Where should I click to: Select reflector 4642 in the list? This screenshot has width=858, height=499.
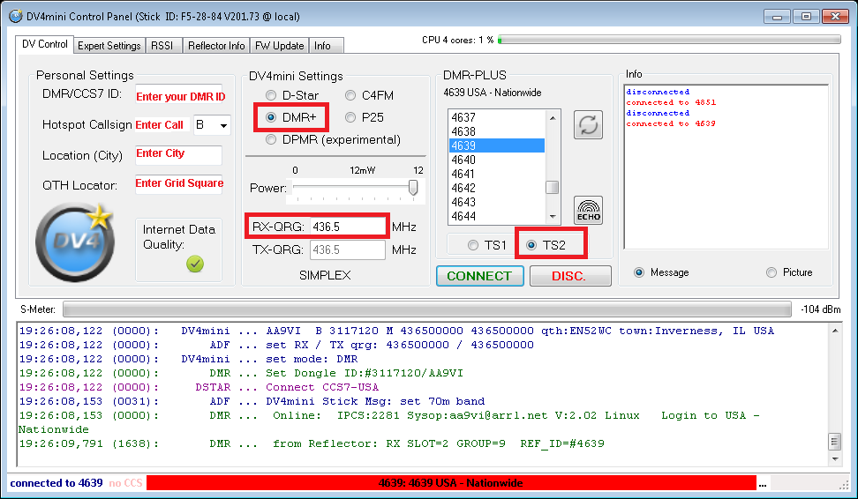(497, 188)
